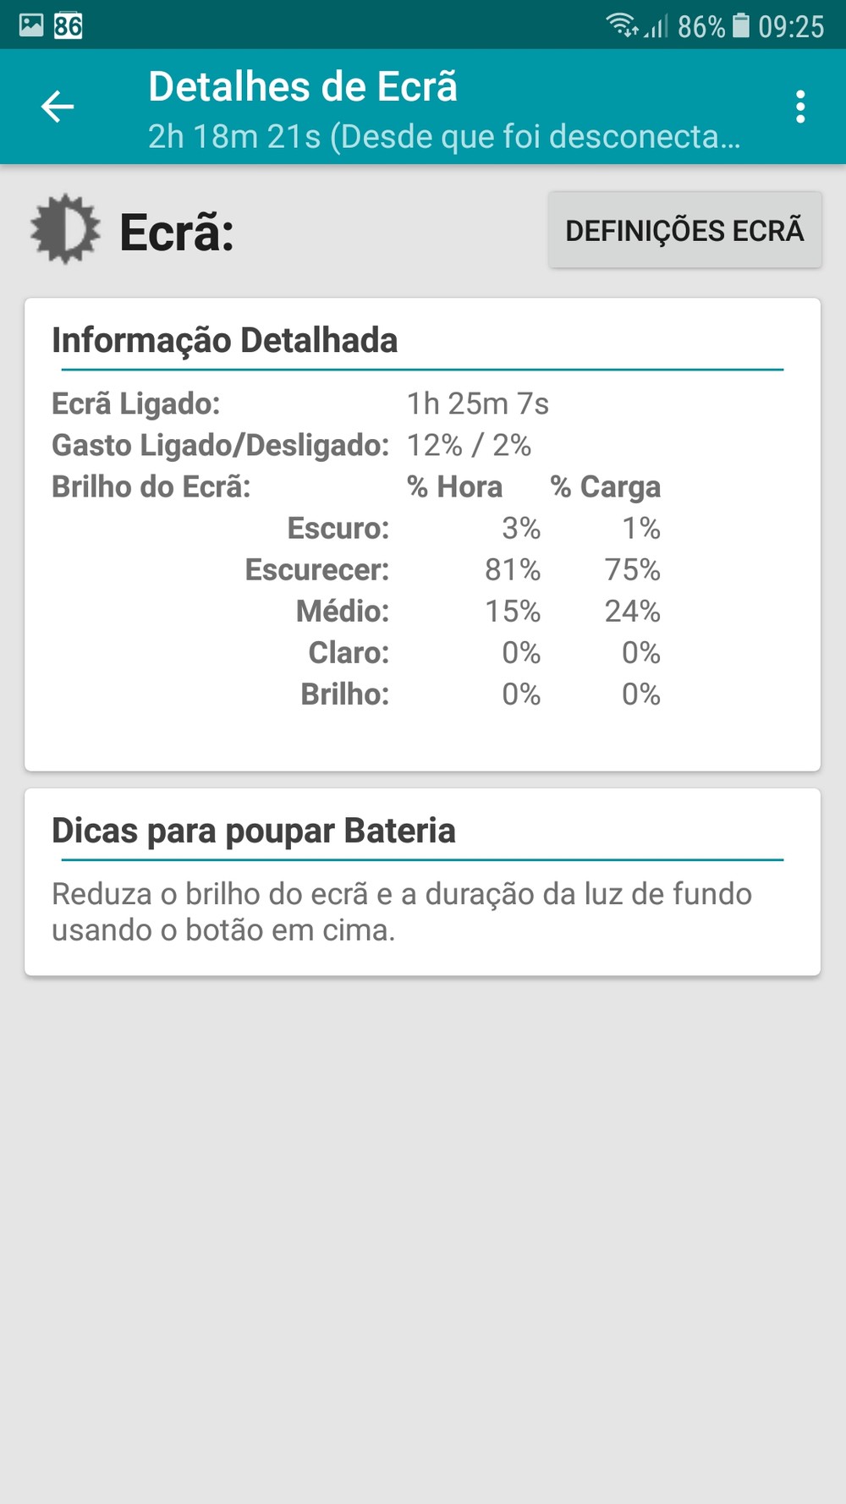Tap the picture notification icon

click(x=31, y=25)
